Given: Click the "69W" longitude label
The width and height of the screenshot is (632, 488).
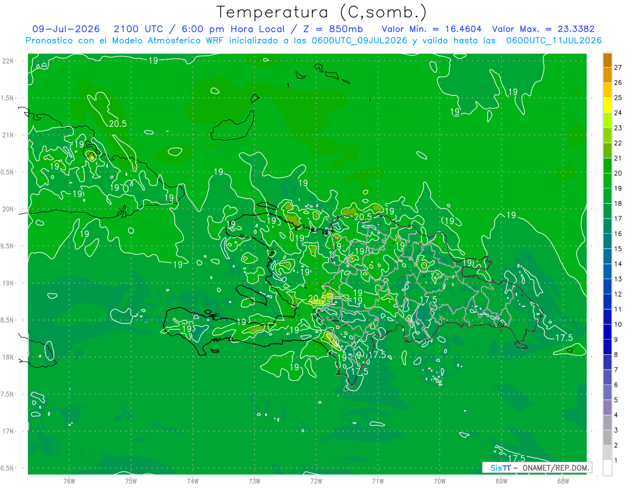Looking at the screenshot, I should click(x=501, y=481).
